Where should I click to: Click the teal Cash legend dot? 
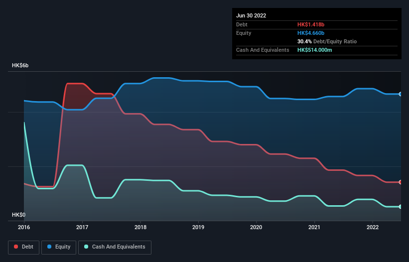(86, 247)
